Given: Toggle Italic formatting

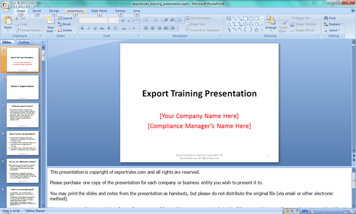Looking at the screenshot, I should [89, 28].
